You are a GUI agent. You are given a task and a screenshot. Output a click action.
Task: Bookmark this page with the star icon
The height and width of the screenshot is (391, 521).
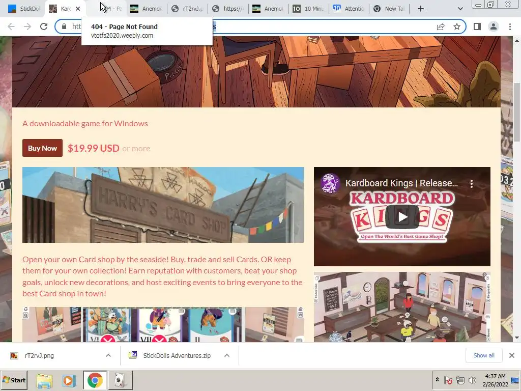pos(457,26)
